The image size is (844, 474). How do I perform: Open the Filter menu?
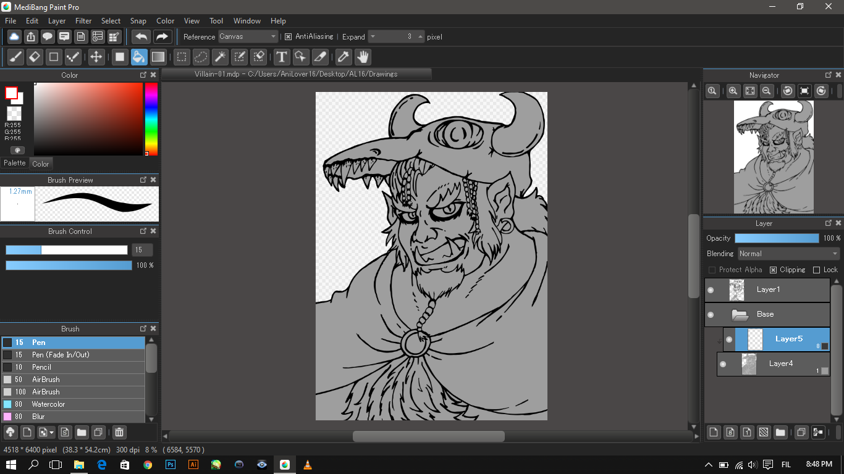pos(83,21)
